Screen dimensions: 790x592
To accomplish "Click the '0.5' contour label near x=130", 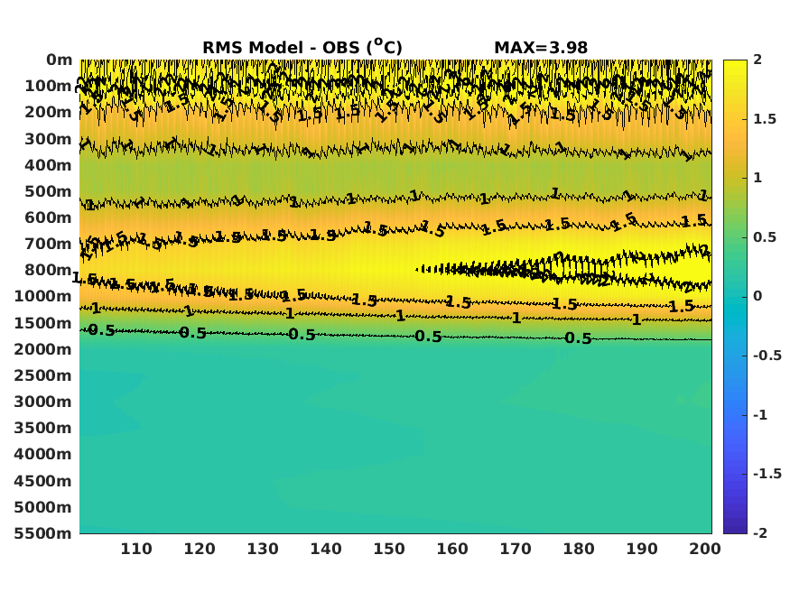I will click(302, 334).
